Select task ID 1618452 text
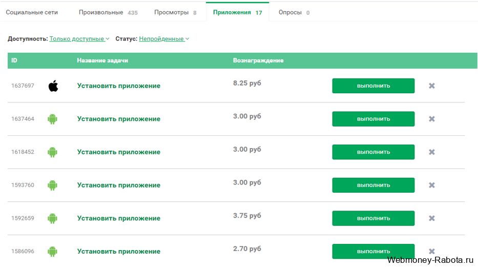 coord(23,152)
